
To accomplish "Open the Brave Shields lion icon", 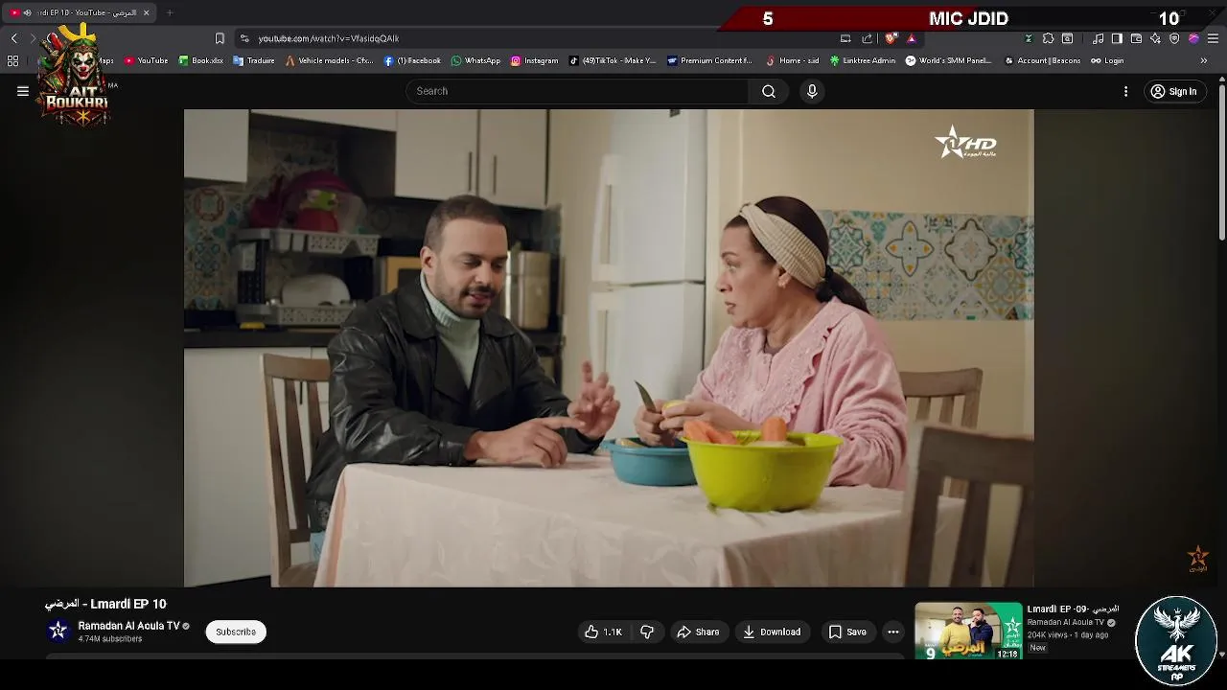I will click(891, 38).
